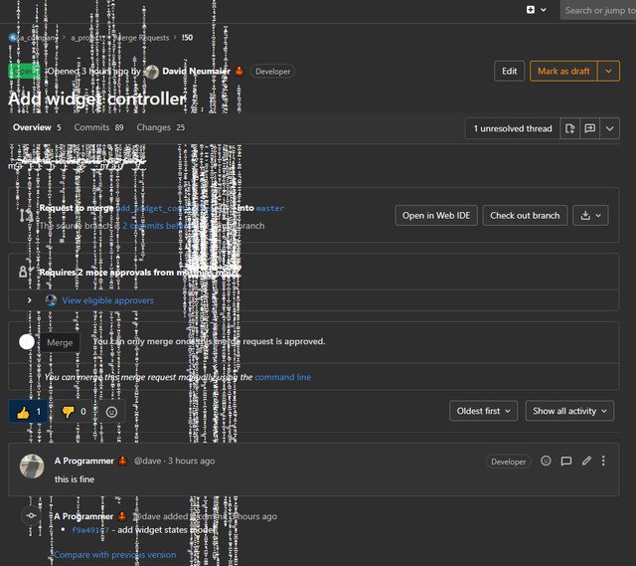
Task: Click the approver avatar icon
Action: point(51,300)
